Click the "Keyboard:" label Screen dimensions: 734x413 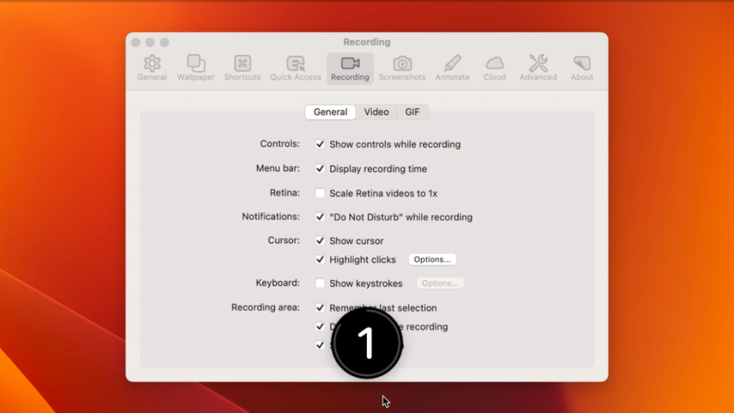point(278,283)
